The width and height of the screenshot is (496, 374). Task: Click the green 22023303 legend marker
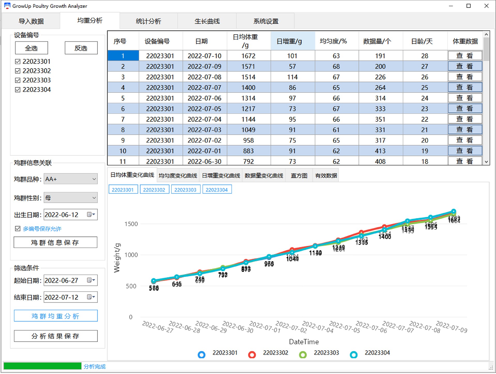tap(303, 355)
